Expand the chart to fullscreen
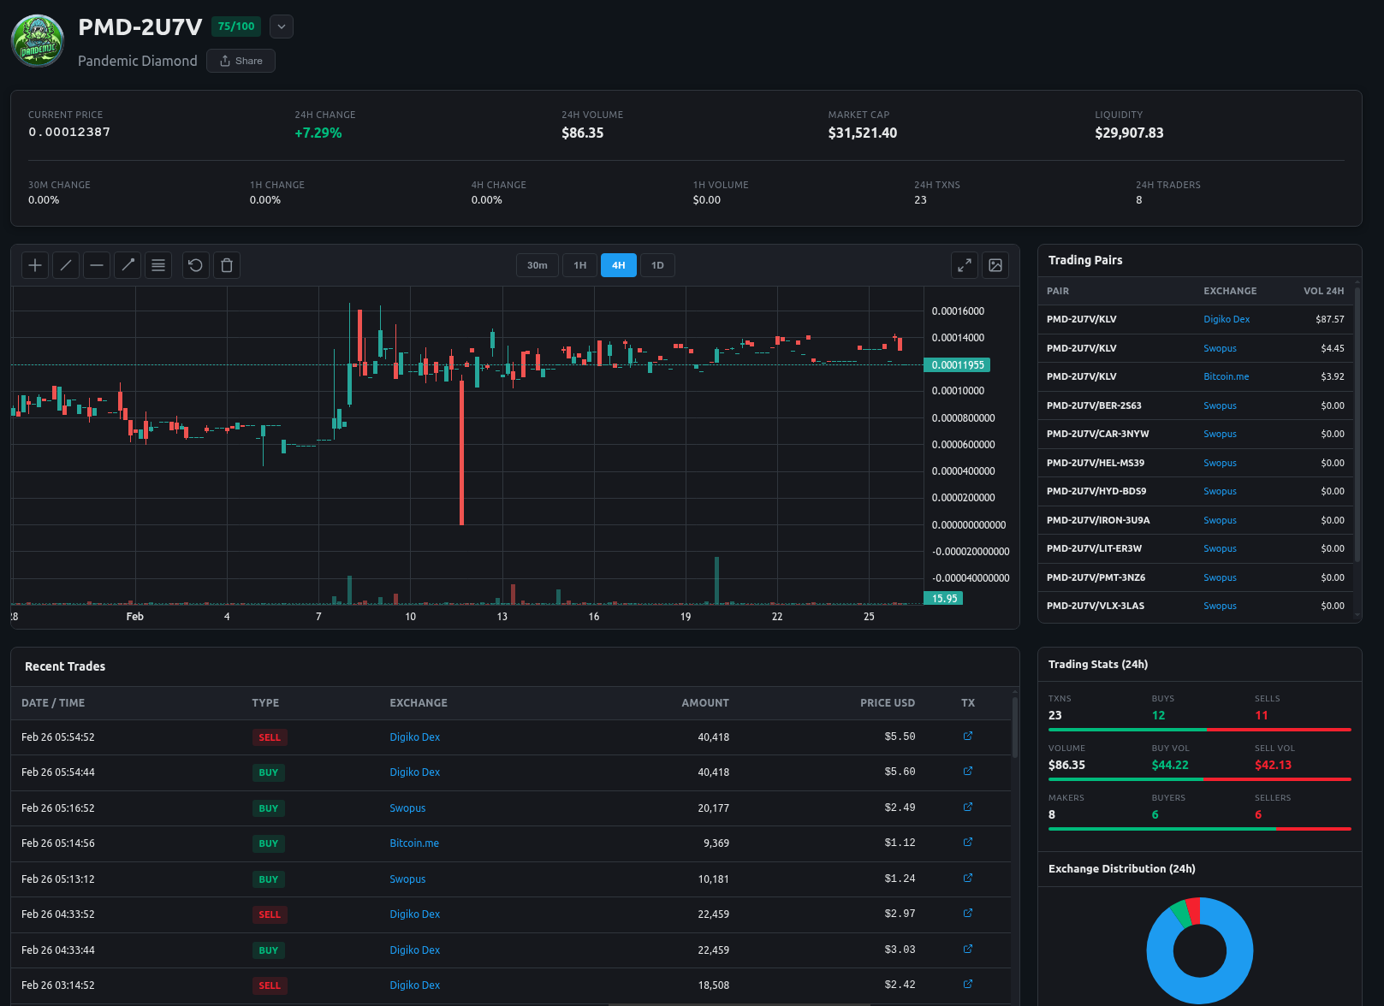Image resolution: width=1384 pixels, height=1006 pixels. coord(965,265)
